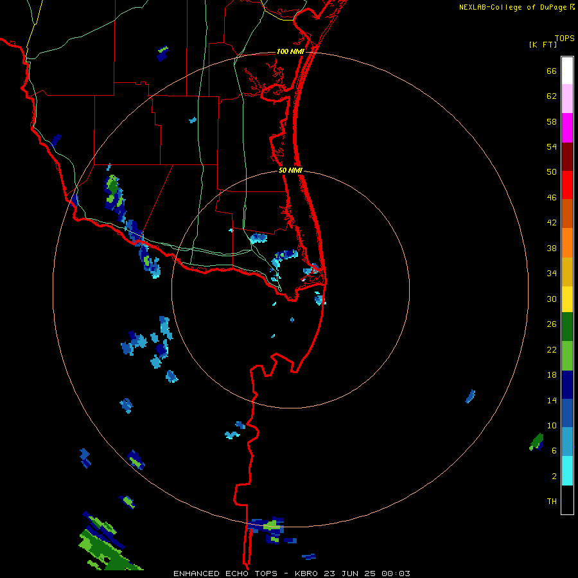This screenshot has height=578, width=578.
Task: Click the '100 NMI' range ring label
Action: [x=290, y=51]
